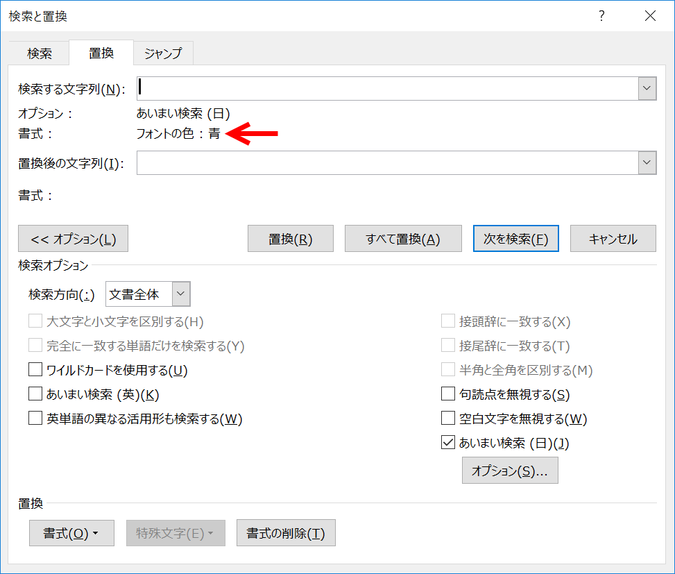This screenshot has width=675, height=574.
Task: Expand the 検索する文字列 history dropdown
Action: click(647, 88)
